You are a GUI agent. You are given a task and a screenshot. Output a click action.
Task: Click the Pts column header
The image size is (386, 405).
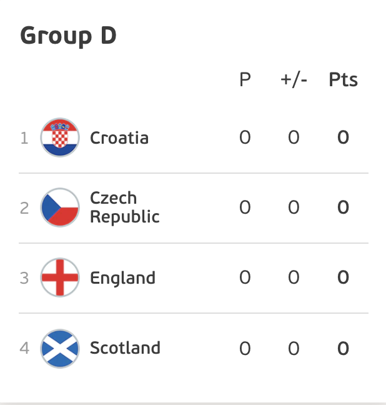coord(343,79)
